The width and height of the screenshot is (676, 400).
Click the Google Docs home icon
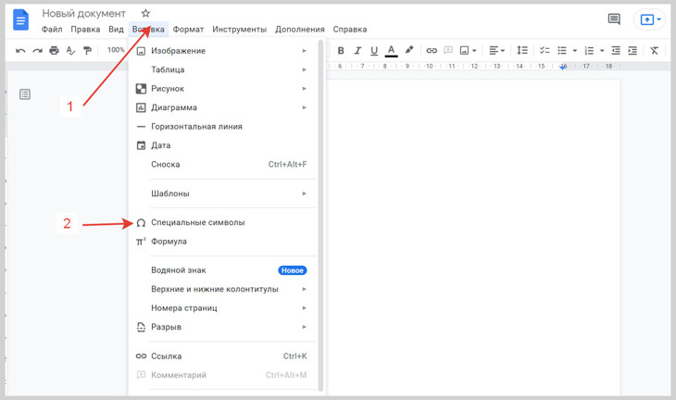pyautogui.click(x=20, y=20)
